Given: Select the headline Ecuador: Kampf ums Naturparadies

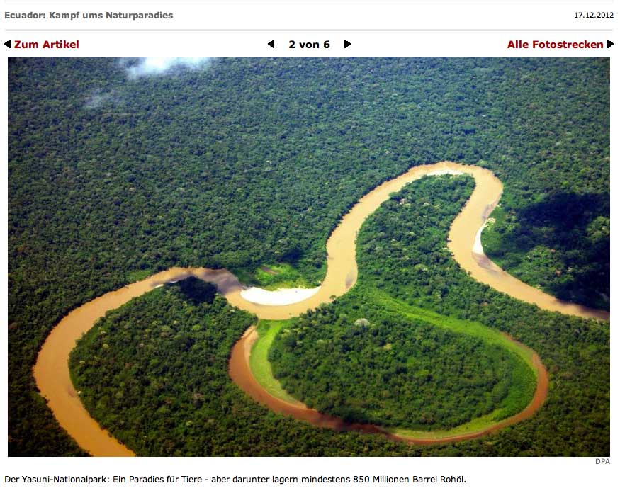Looking at the screenshot, I should (x=89, y=16).
